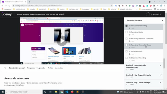
Task: Open the notifications action center
Action: pyautogui.click(x=164, y=92)
